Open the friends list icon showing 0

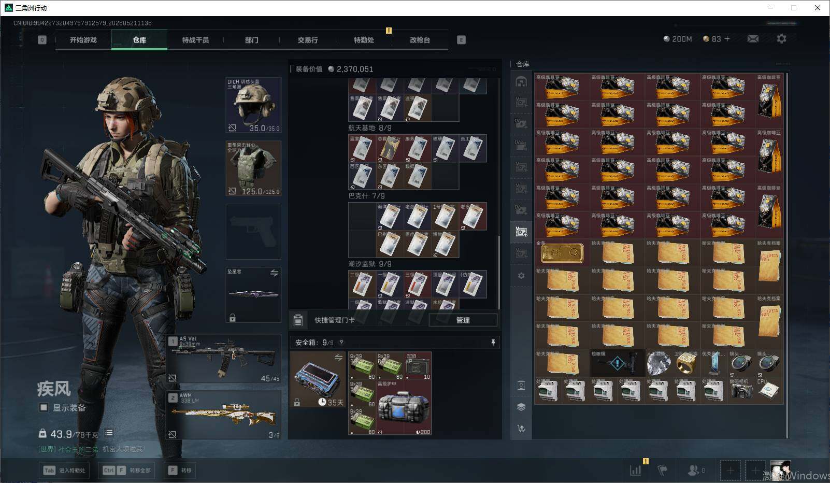point(696,470)
